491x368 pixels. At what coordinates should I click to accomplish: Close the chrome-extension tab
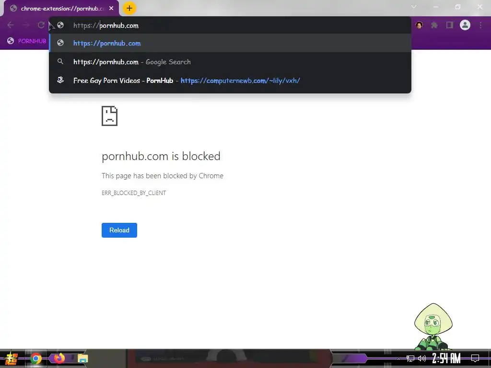coord(111,9)
